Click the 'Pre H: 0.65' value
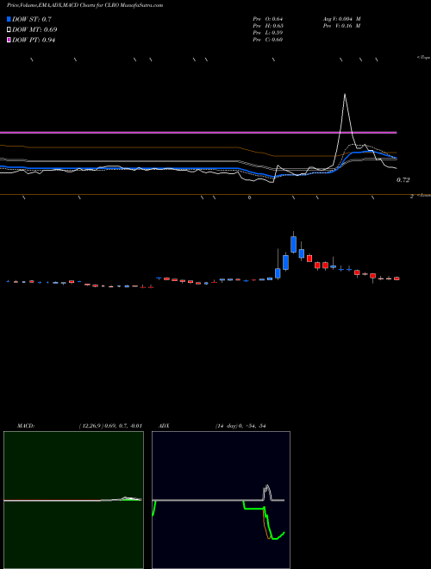Image resolution: width=431 pixels, height=569 pixels. (268, 26)
